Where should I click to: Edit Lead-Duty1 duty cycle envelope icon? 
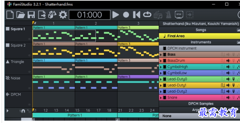pos(223,85)
